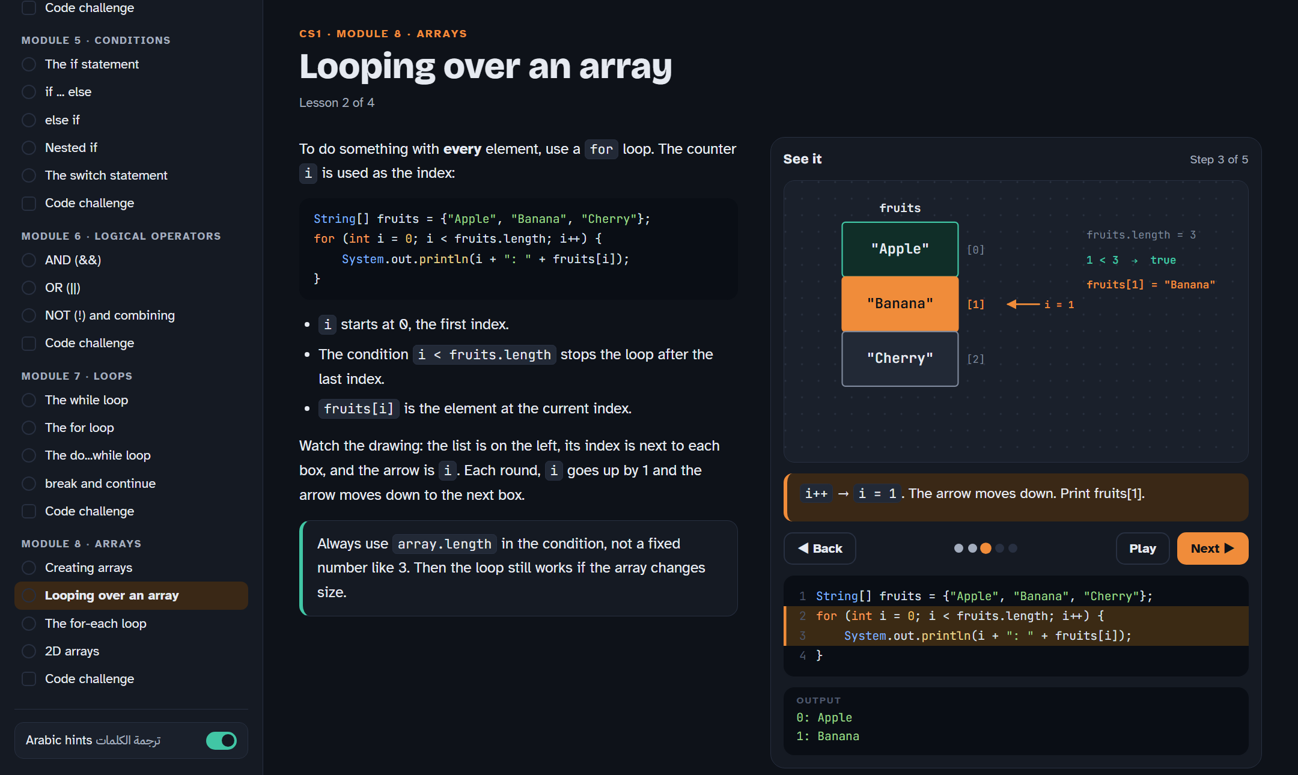Open Creating arrays lesson
This screenshot has width=1298, height=775.
[x=131, y=568]
